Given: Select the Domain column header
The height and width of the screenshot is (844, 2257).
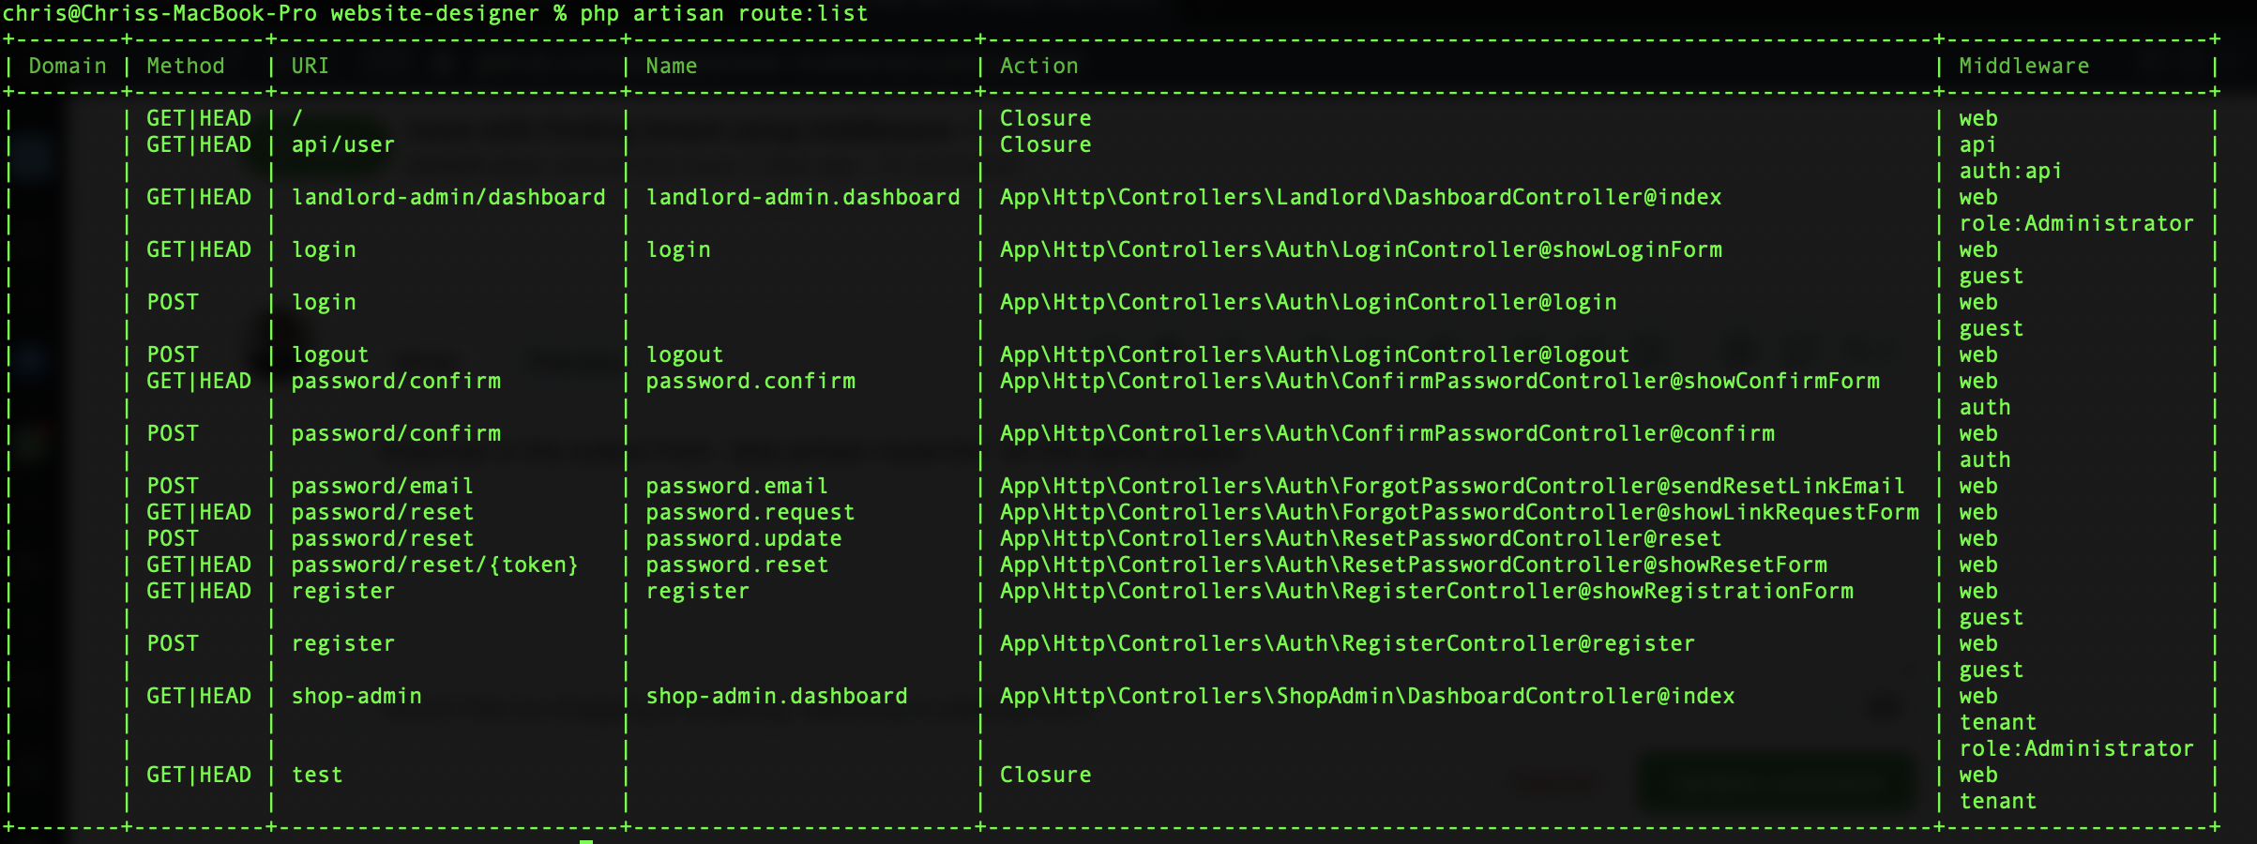Looking at the screenshot, I should tap(66, 66).
